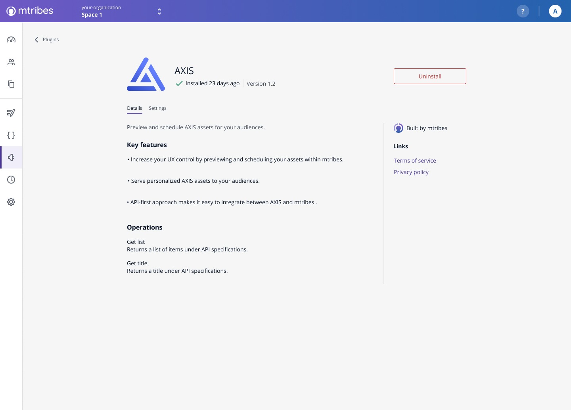Select the plugins icon in sidebar
This screenshot has width=571, height=410.
tap(11, 157)
